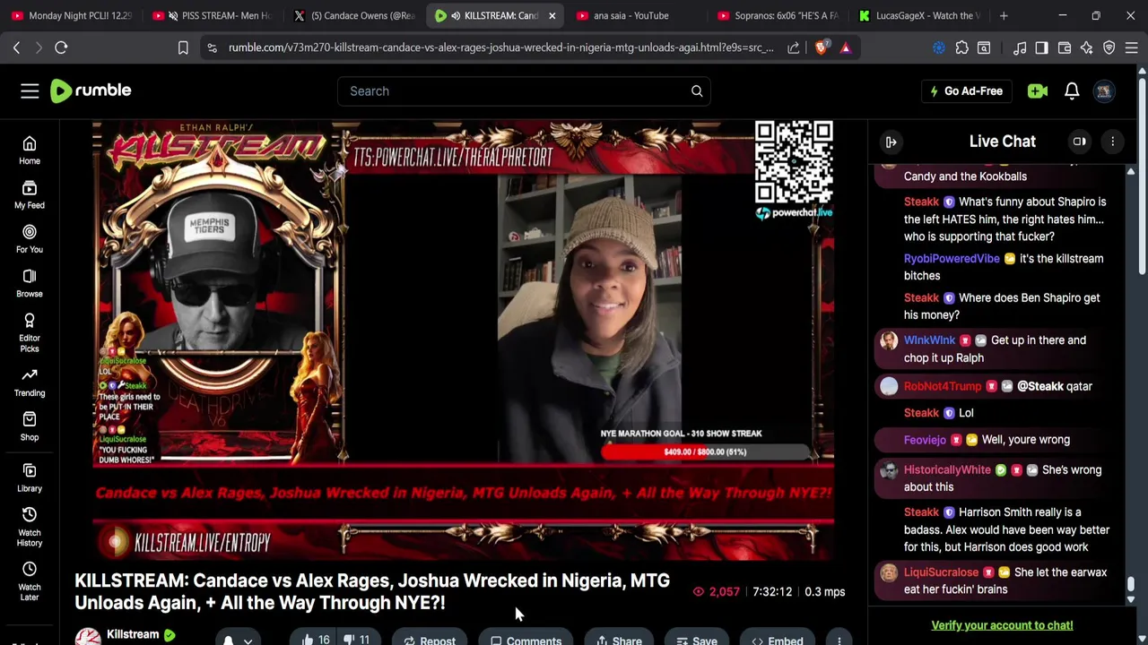
Task: Toggle the browser sidebar panel
Action: (1041, 47)
